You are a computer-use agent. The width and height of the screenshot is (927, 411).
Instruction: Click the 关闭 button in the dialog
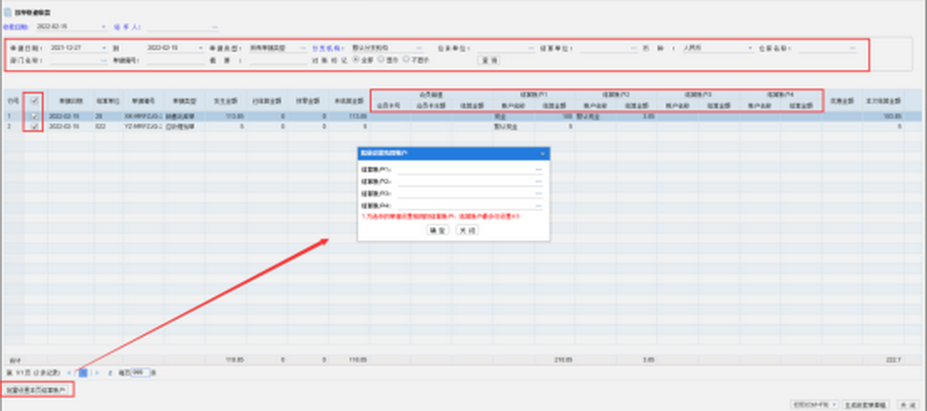(x=468, y=230)
